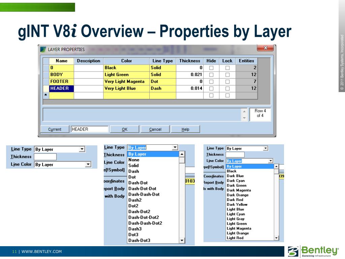Image resolution: width=345 pixels, height=259 pixels.
Task: Click the Line Type column header
Action: (163, 61)
